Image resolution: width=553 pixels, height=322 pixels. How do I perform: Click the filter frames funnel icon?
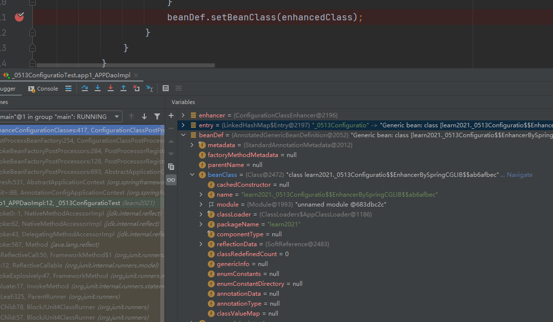coord(157,116)
